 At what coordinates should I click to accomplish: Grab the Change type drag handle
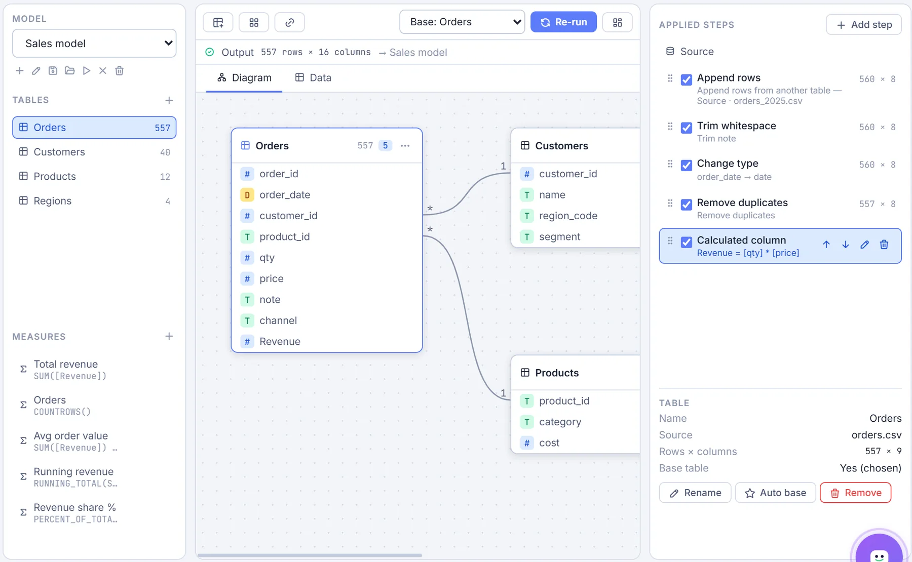pos(670,164)
